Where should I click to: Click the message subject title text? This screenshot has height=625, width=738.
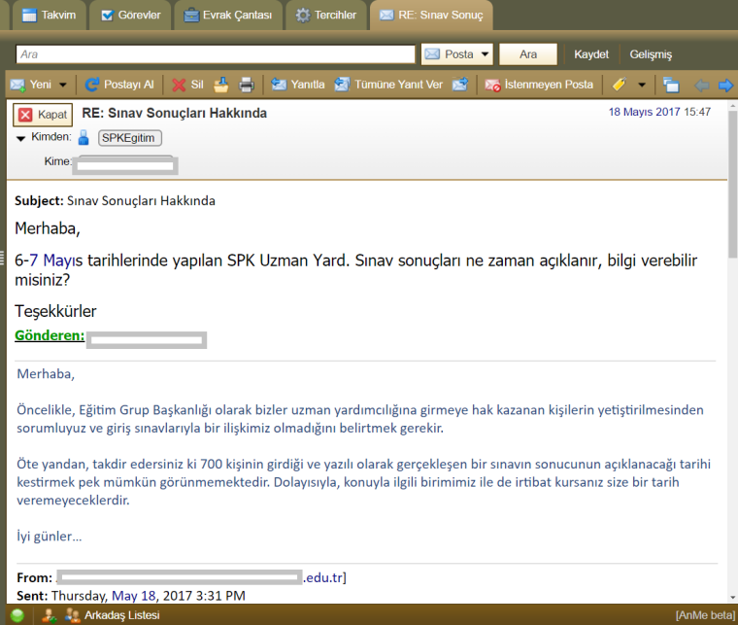[x=174, y=113]
